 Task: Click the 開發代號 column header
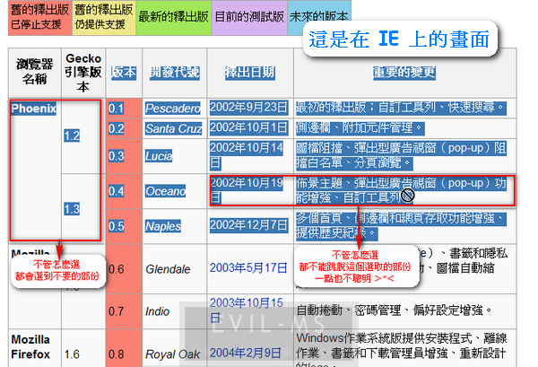174,73
